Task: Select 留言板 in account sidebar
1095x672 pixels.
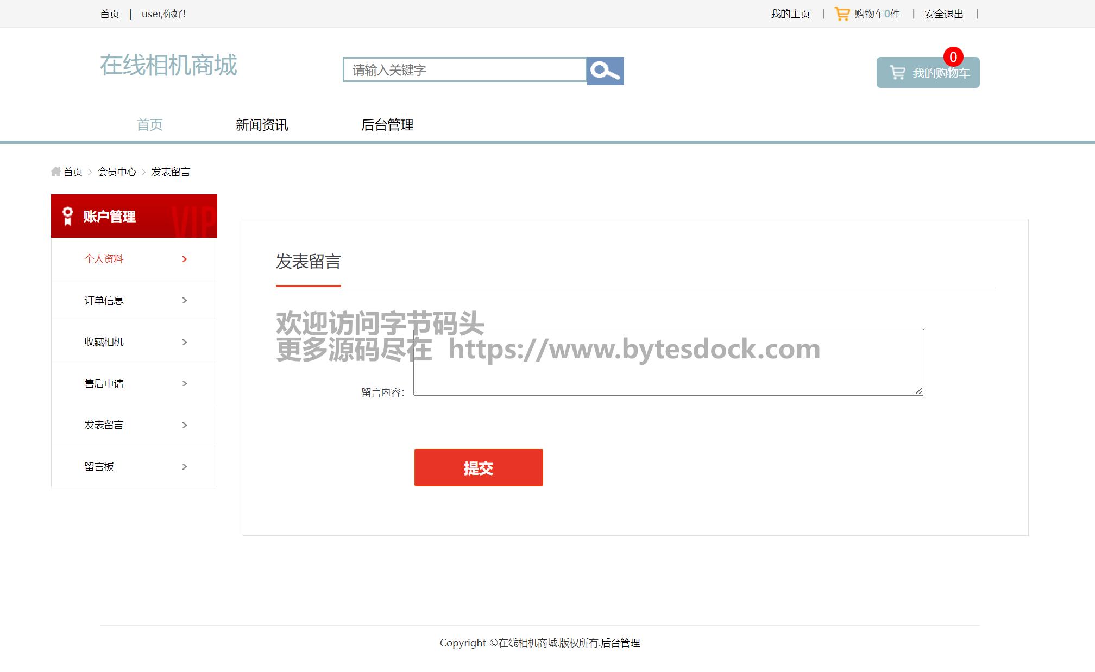Action: click(x=99, y=466)
